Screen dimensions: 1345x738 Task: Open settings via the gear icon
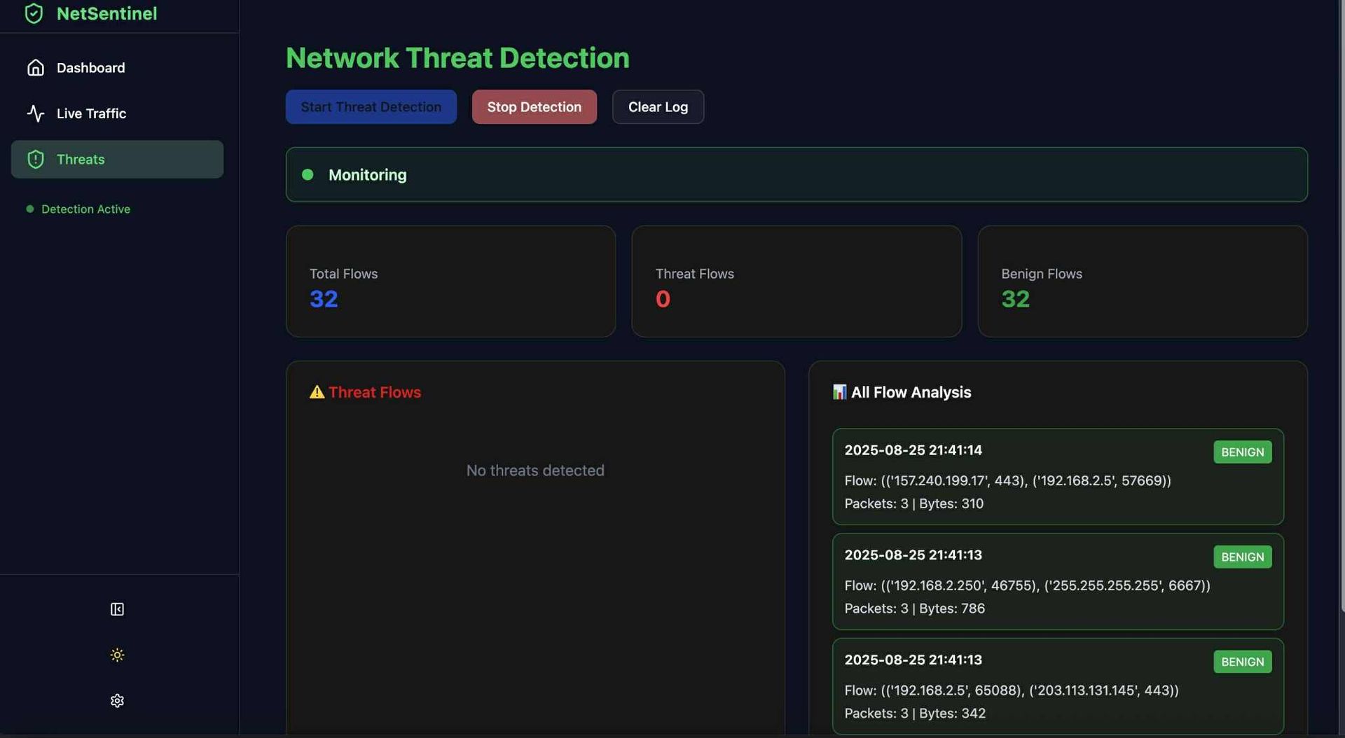click(117, 701)
